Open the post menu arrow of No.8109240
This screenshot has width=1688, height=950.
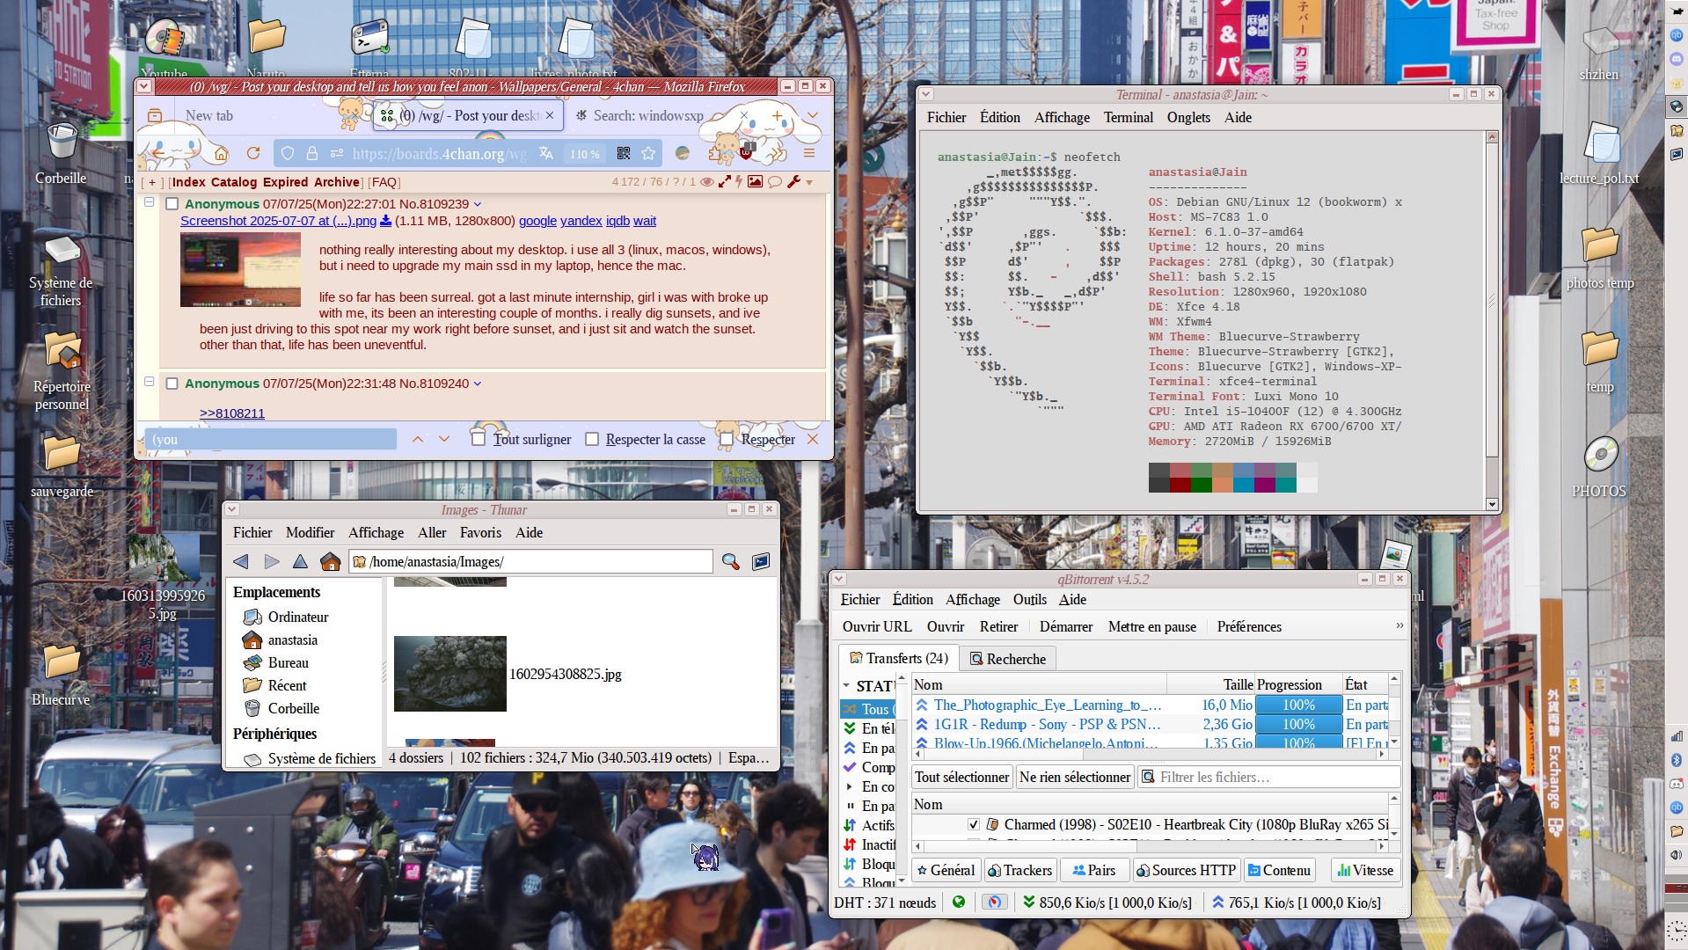[478, 384]
